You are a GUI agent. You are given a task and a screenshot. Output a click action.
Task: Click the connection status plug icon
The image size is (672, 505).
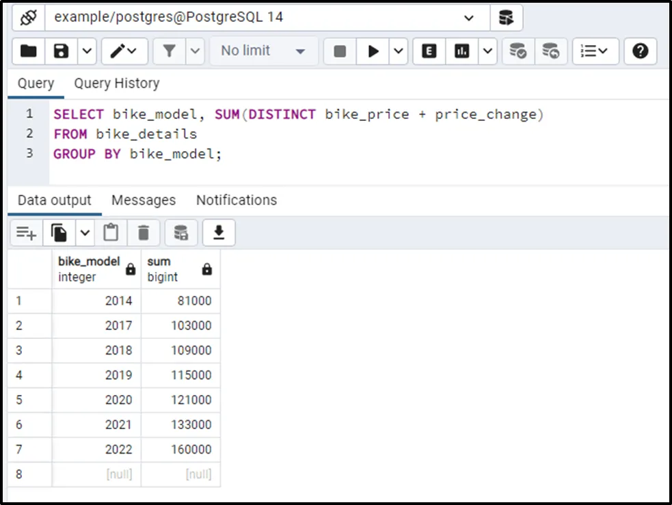click(28, 17)
